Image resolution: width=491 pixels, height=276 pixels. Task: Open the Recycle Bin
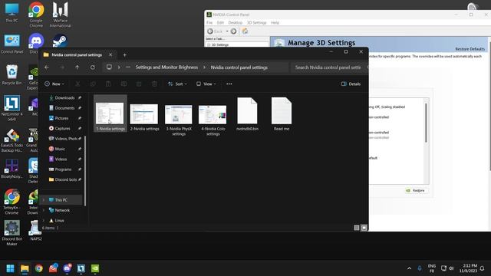(x=12, y=74)
